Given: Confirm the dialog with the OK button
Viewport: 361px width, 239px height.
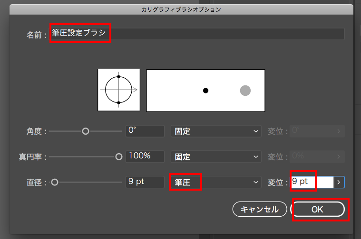Looking at the screenshot, I should [318, 209].
